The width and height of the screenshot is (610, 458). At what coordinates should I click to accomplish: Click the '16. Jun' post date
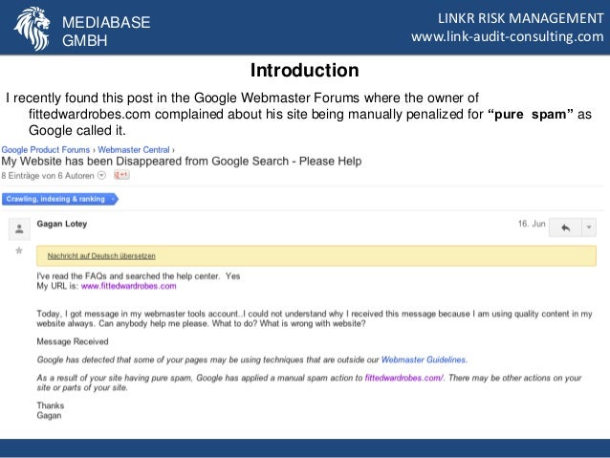(532, 224)
